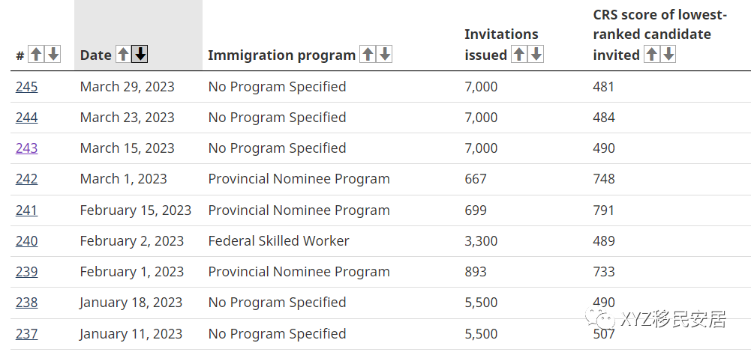
Task: Open draw number 245 link
Action: 26,87
